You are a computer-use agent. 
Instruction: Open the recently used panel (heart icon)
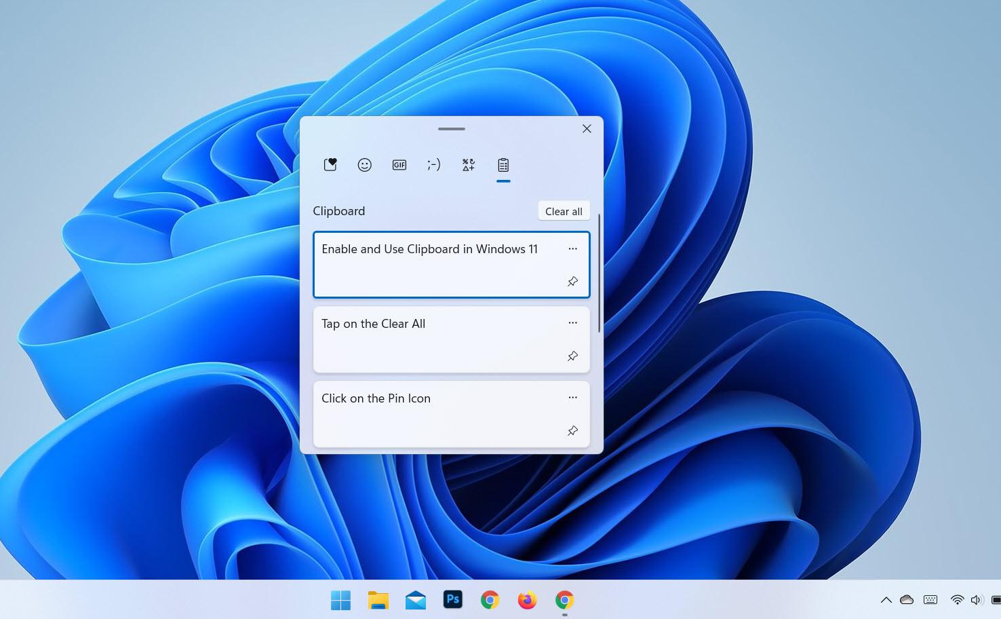pos(330,165)
